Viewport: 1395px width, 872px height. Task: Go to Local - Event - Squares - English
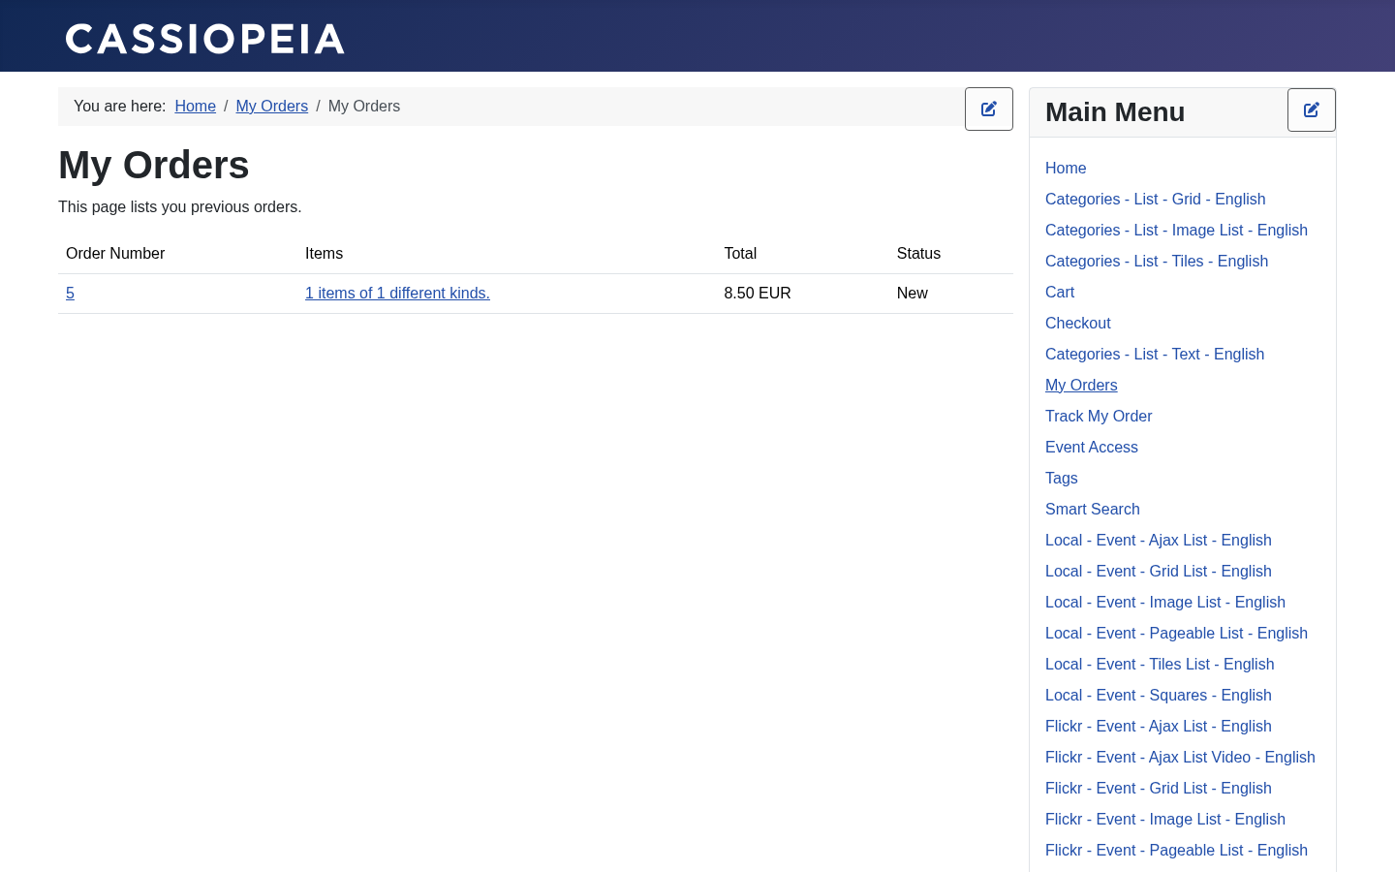tap(1159, 696)
